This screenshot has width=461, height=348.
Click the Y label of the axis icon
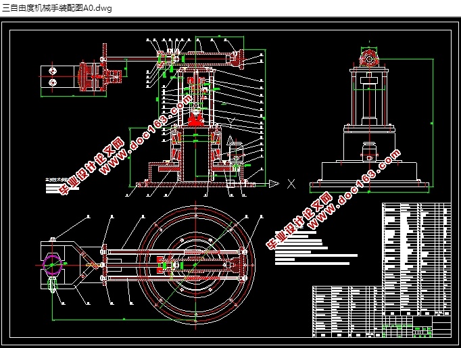click(231, 122)
